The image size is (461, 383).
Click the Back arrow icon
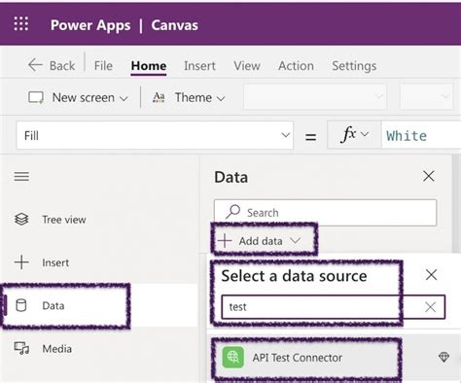(35, 65)
